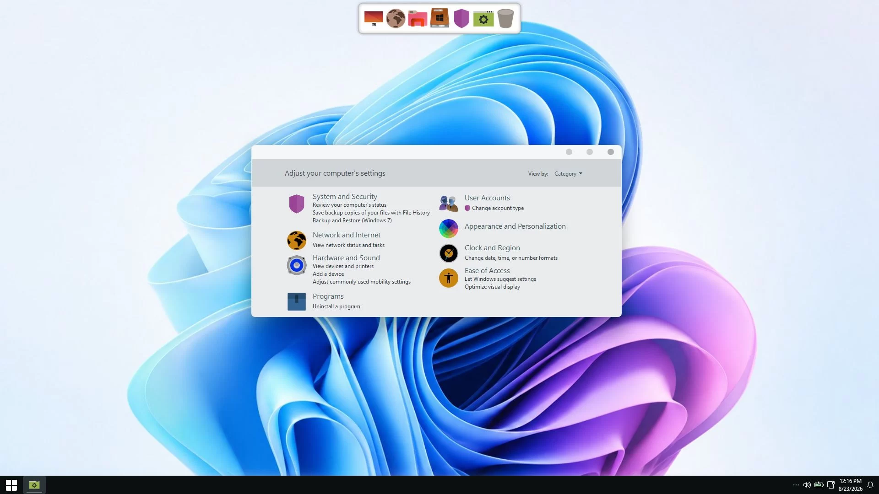Click the purple System and Security shield icon

pos(297,204)
